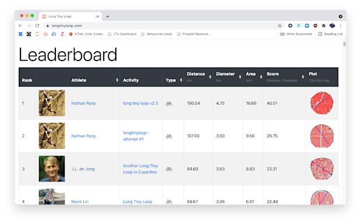Click the Zoom extension icon

307,26
